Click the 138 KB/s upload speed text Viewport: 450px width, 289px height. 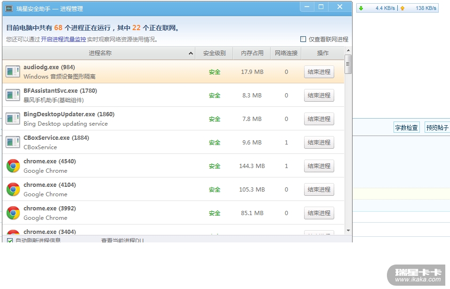426,8
